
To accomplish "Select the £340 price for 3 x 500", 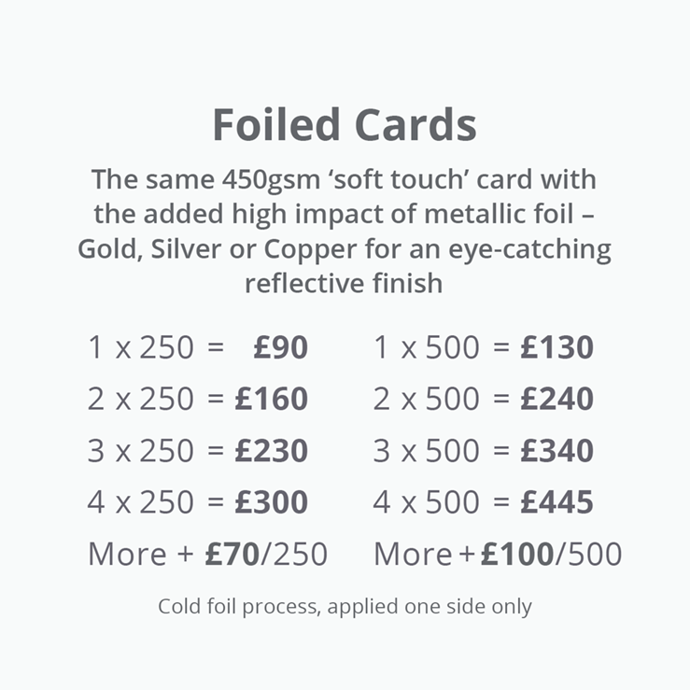I will 557,451.
